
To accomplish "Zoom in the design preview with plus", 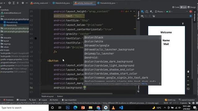I will tap(188, 77).
